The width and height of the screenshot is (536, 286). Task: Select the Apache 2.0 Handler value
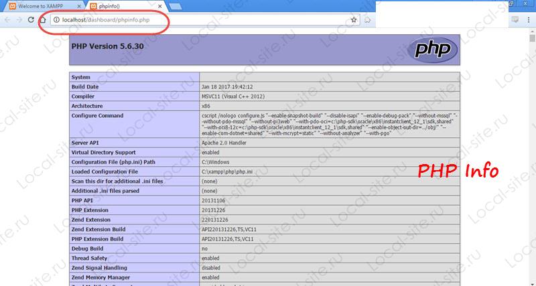coord(224,143)
